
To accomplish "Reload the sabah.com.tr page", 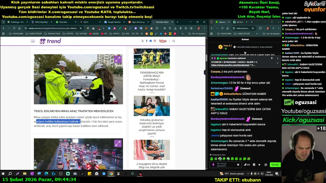I will point(14,28).
